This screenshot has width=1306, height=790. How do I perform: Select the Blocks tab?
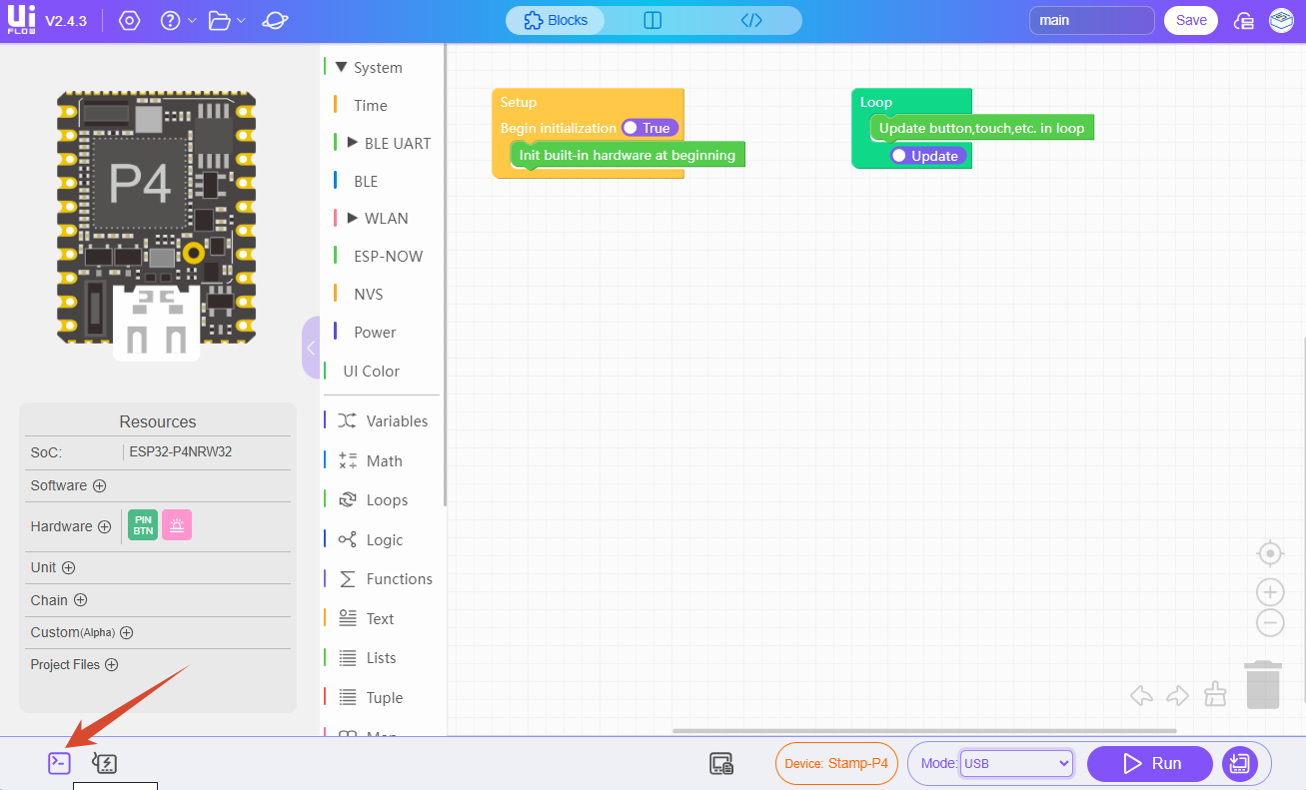(x=556, y=20)
